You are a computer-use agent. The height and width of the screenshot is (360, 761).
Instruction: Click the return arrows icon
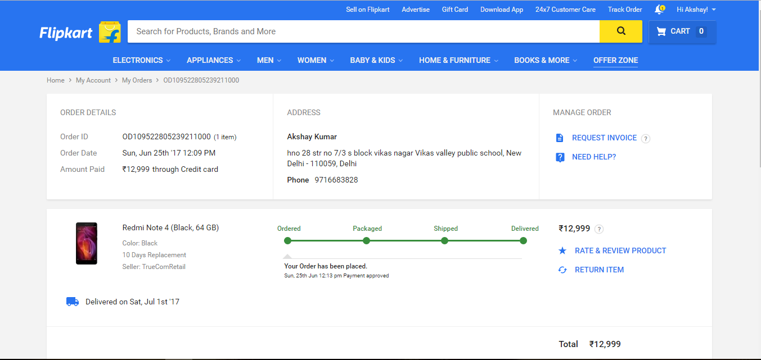[562, 270]
